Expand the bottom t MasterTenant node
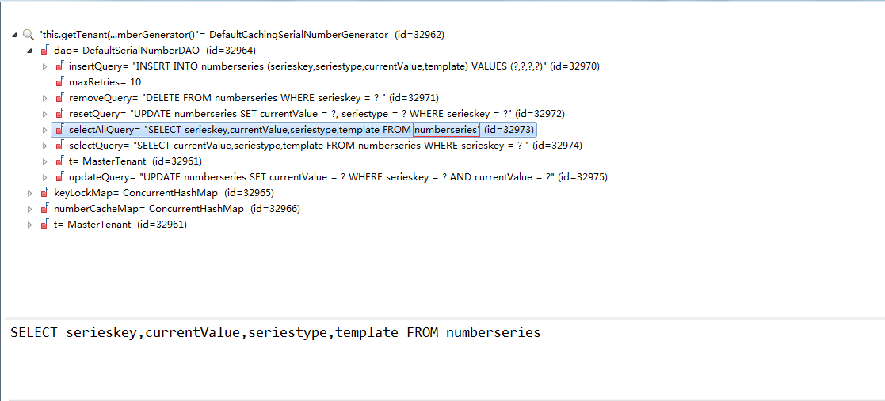Image resolution: width=885 pixels, height=401 pixels. (30, 224)
